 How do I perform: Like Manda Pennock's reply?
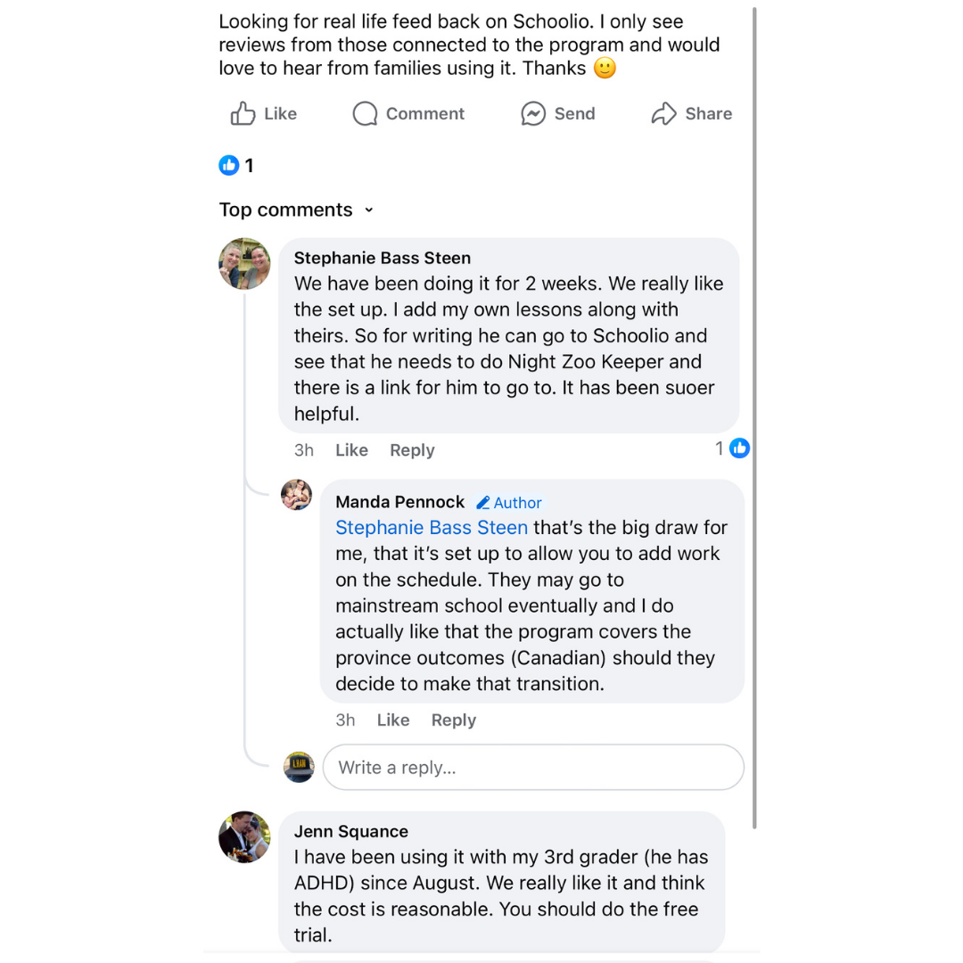[392, 720]
